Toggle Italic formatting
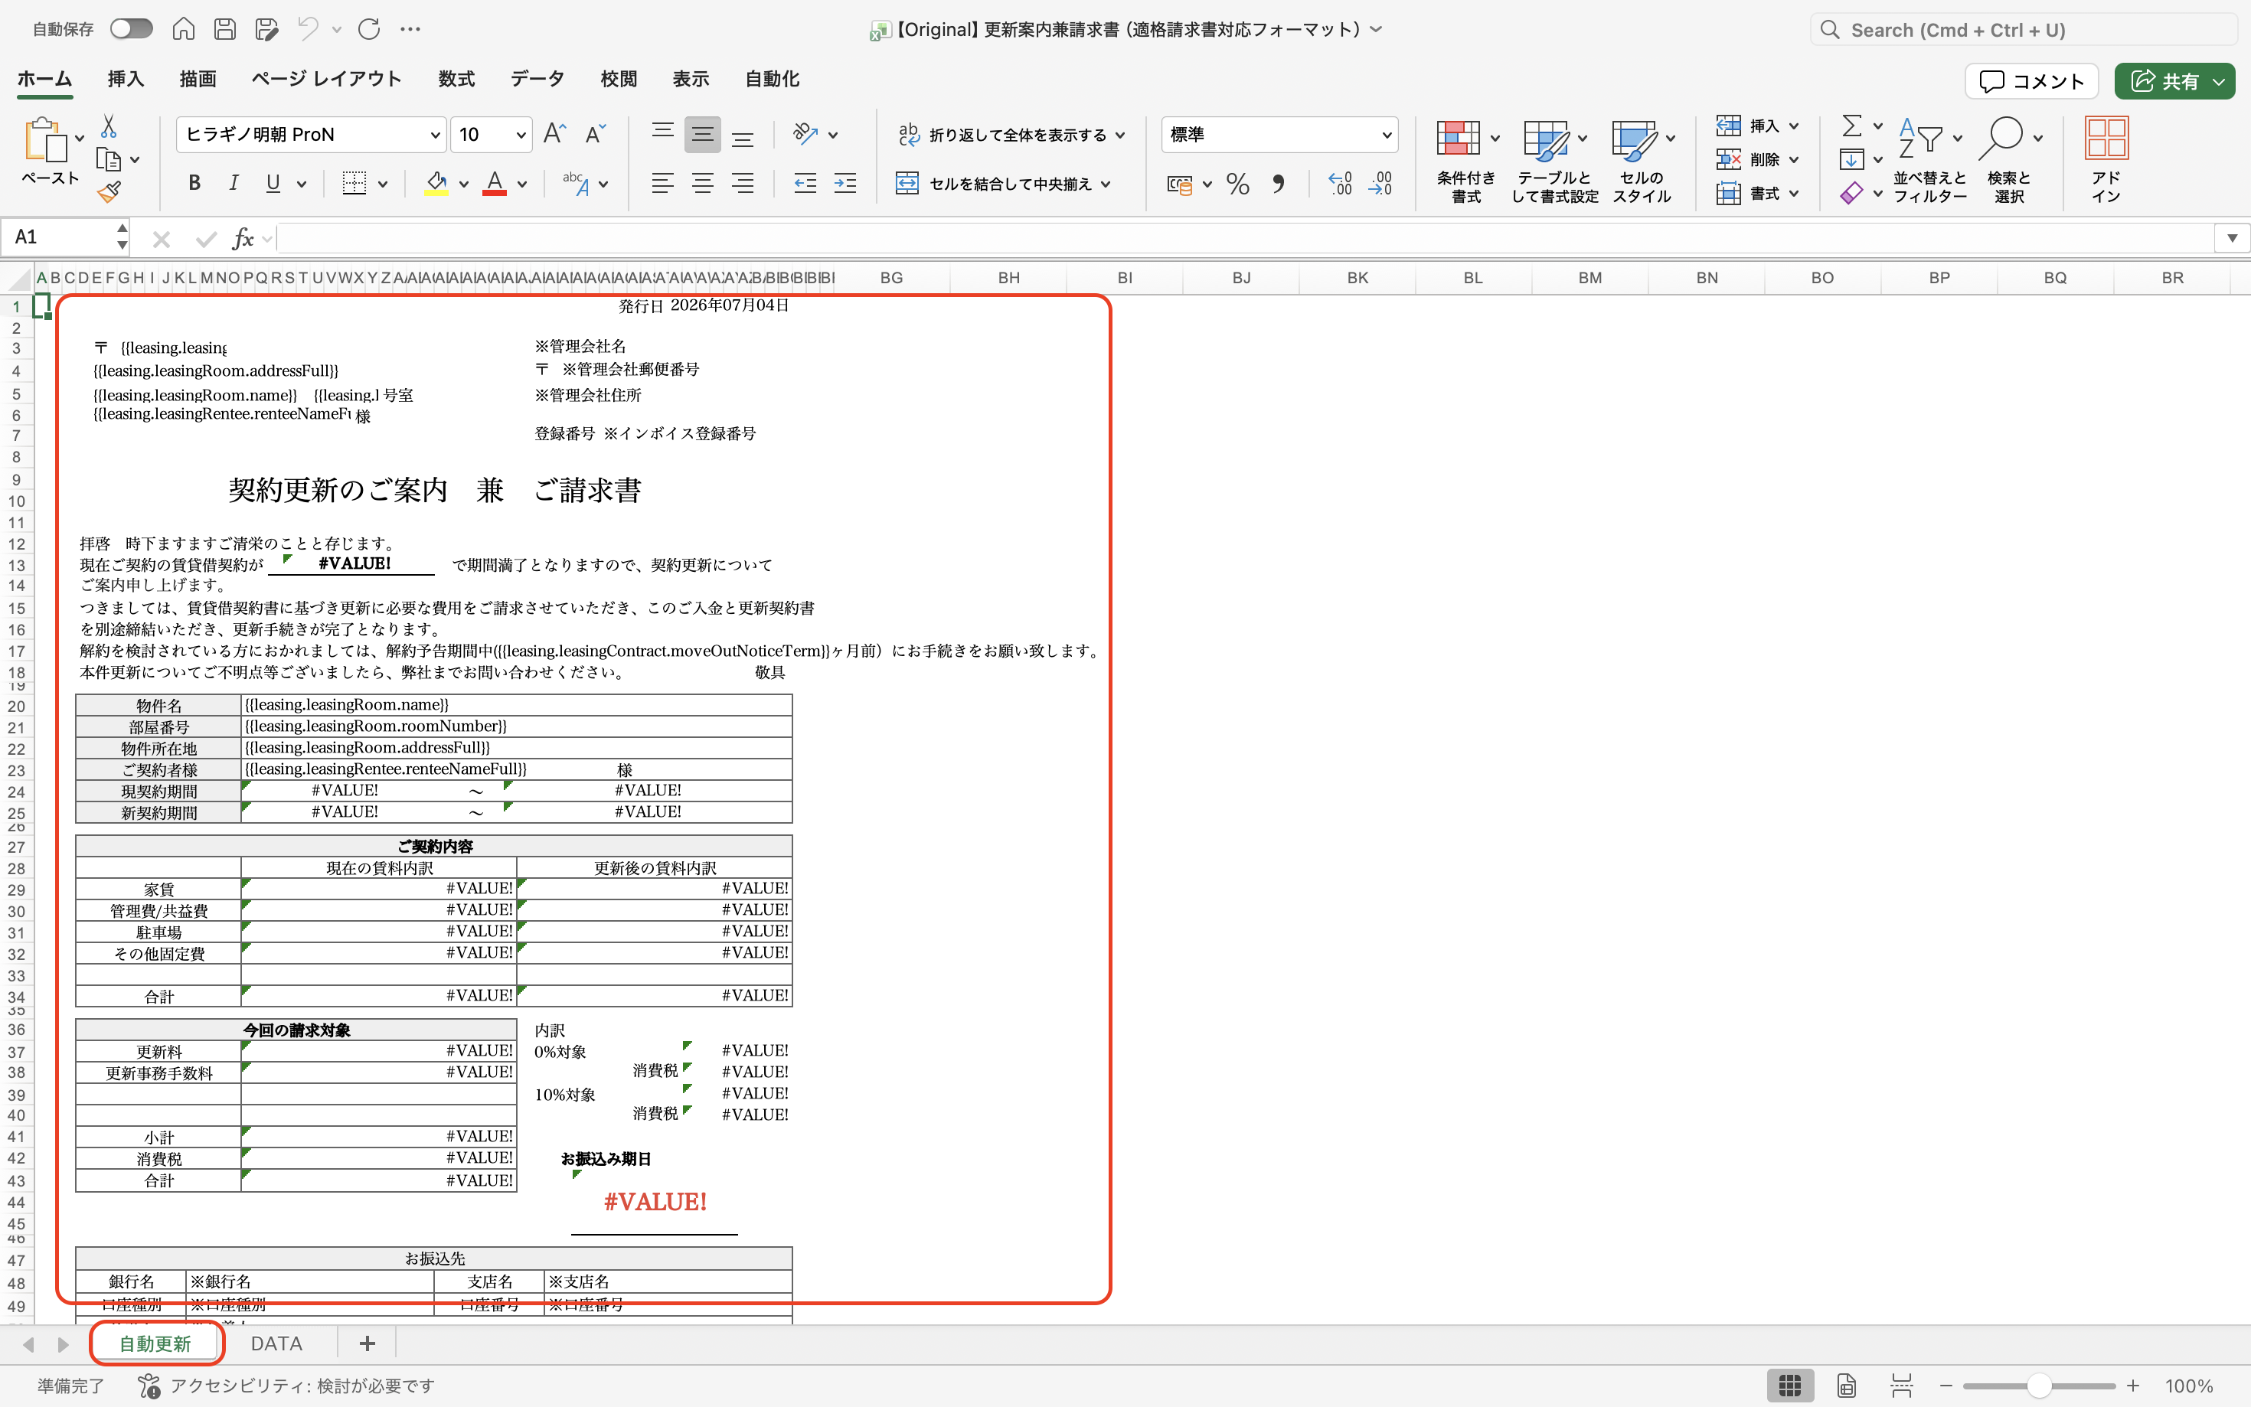2251x1407 pixels. click(x=234, y=183)
